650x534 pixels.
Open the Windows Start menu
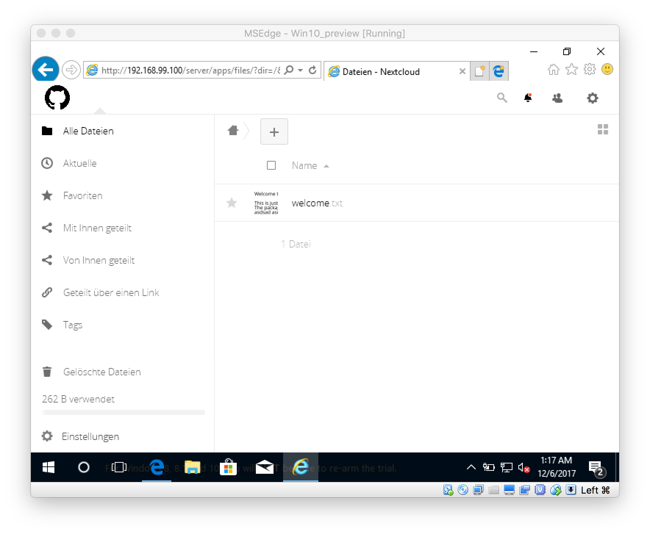pyautogui.click(x=49, y=468)
